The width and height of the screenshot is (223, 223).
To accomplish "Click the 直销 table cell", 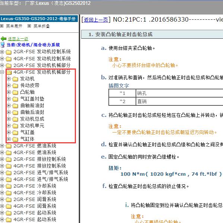I will click(179, 101).
